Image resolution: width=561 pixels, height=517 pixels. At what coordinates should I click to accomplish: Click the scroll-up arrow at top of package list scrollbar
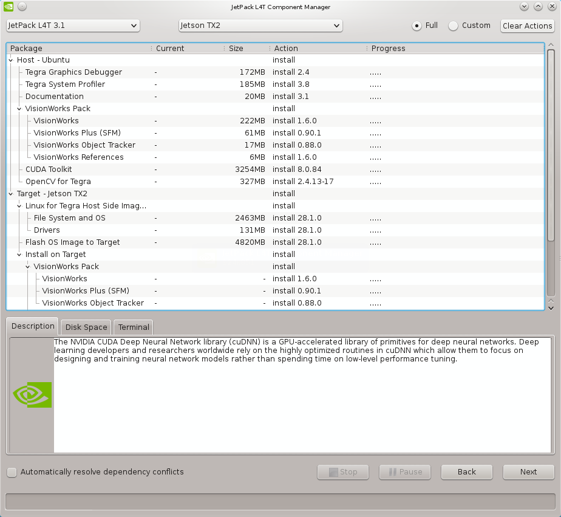click(x=551, y=45)
